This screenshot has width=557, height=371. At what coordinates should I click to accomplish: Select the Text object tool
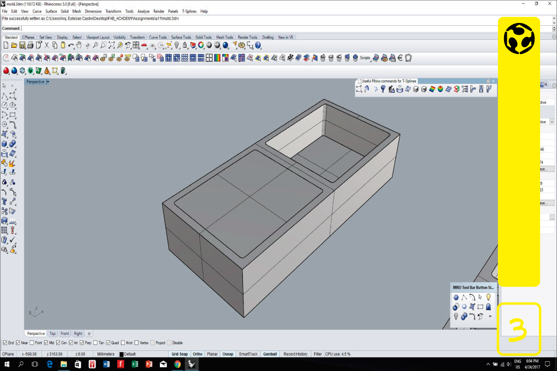tap(5, 201)
